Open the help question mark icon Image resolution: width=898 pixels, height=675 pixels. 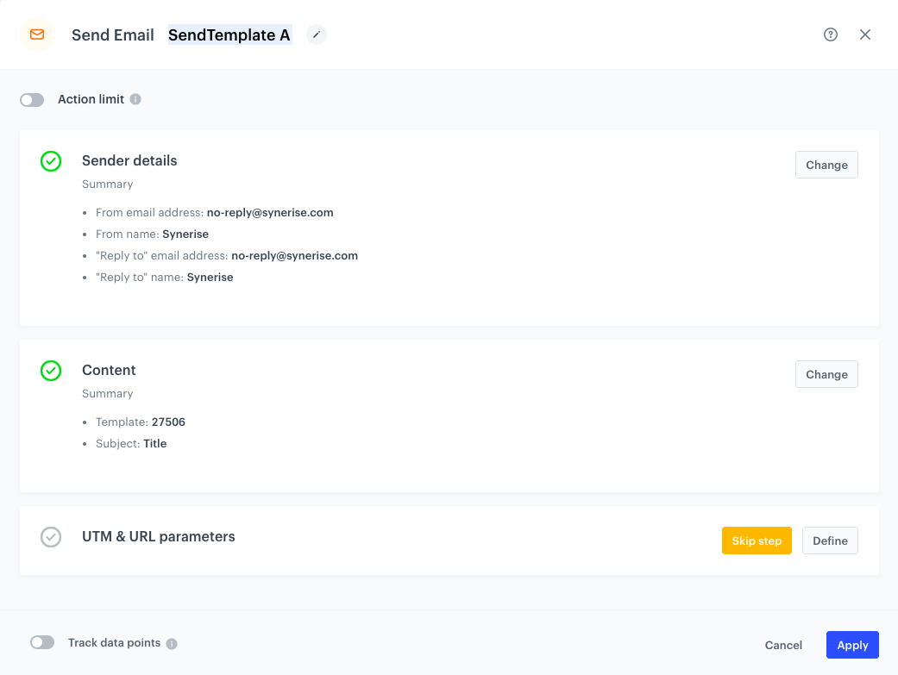coord(830,34)
